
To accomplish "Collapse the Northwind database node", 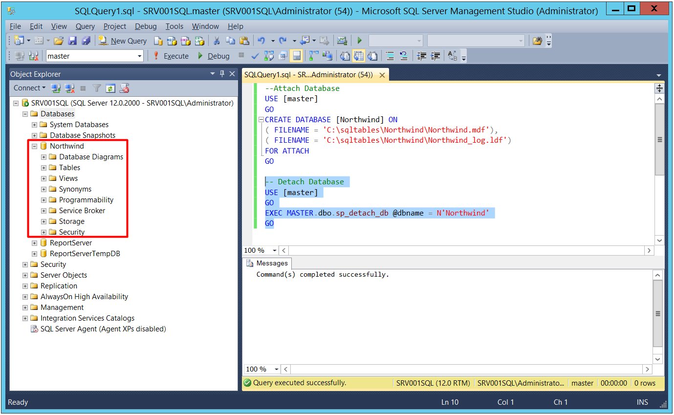I will pos(34,146).
